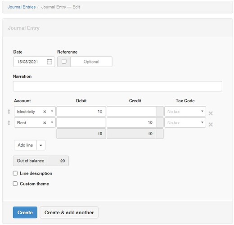The width and height of the screenshot is (234, 225).
Task: Click the blue Create button
Action: pyautogui.click(x=25, y=212)
